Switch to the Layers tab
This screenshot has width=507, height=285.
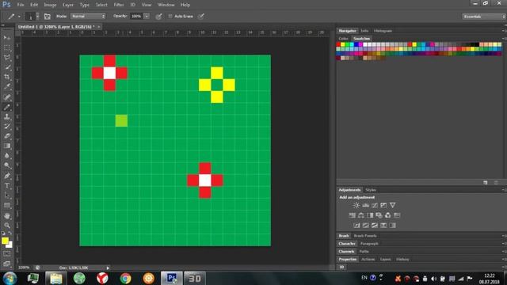pyautogui.click(x=386, y=259)
